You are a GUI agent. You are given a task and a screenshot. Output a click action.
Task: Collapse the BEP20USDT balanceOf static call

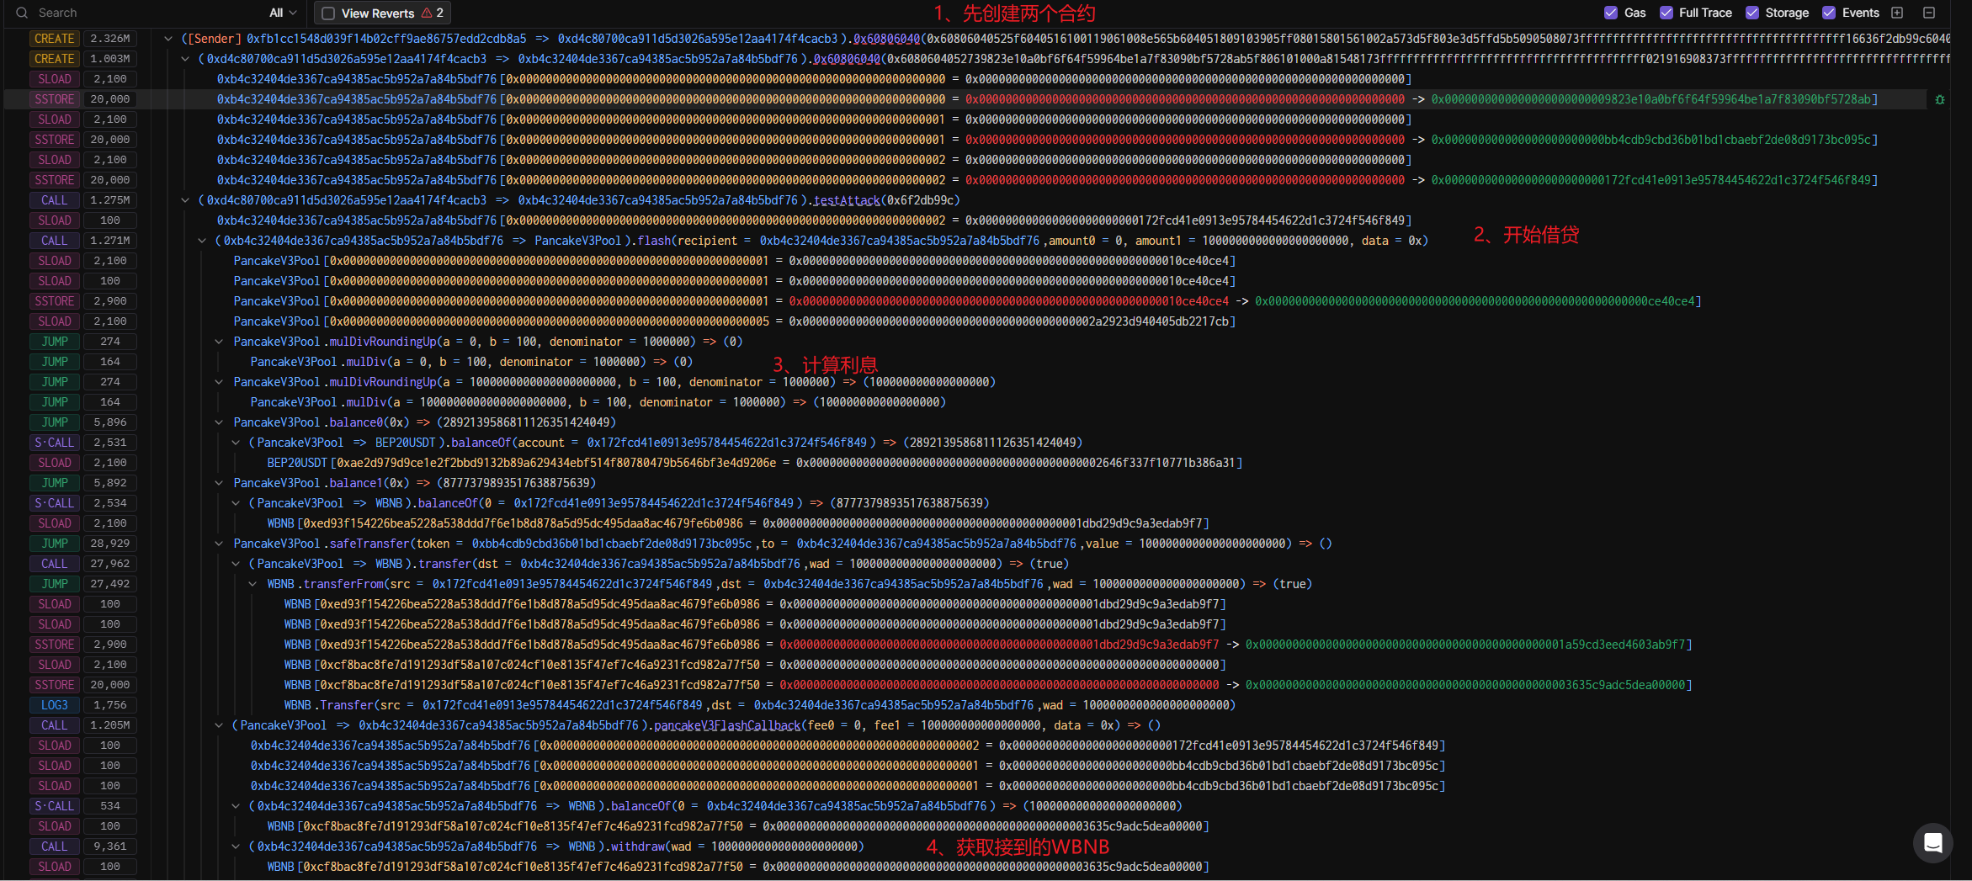[x=236, y=443]
